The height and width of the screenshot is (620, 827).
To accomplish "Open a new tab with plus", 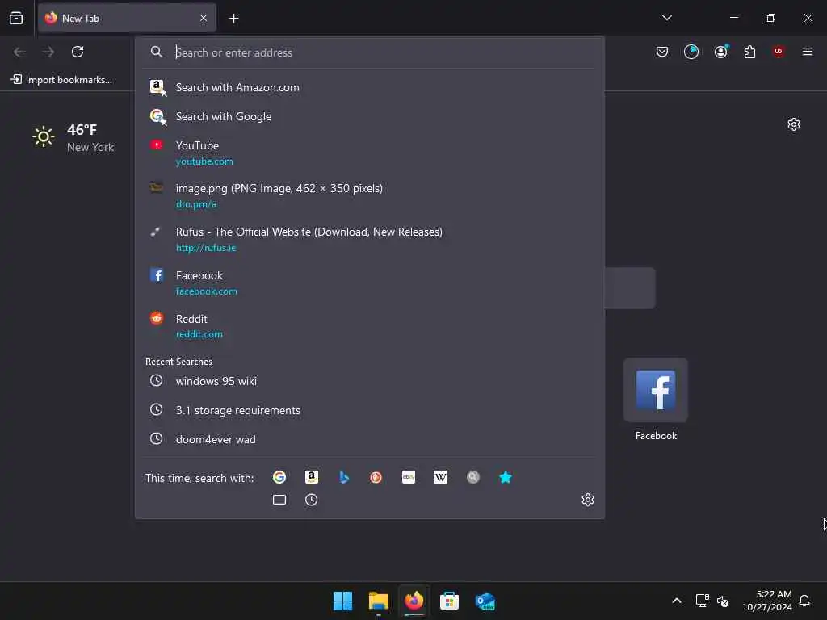I will pos(233,19).
